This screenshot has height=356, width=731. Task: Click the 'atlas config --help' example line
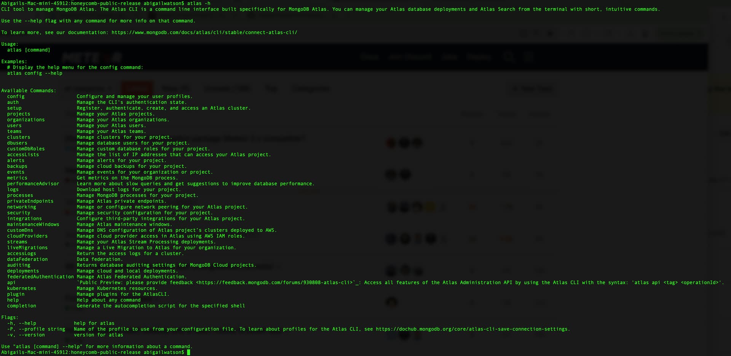pos(35,73)
